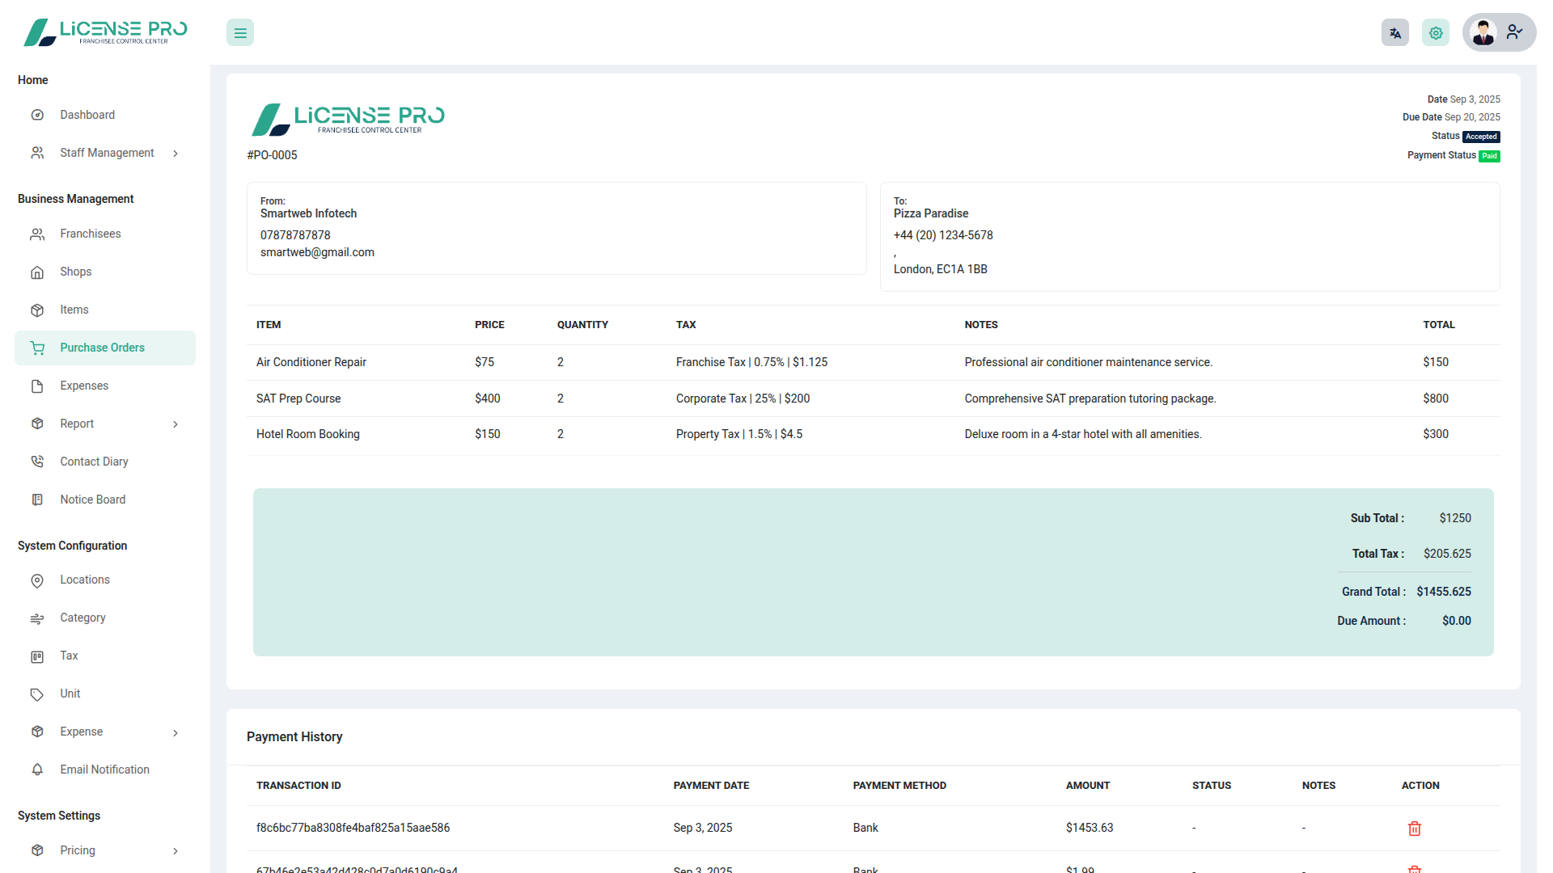Image resolution: width=1553 pixels, height=873 pixels.
Task: Click the green settings gear icon
Action: [1436, 33]
